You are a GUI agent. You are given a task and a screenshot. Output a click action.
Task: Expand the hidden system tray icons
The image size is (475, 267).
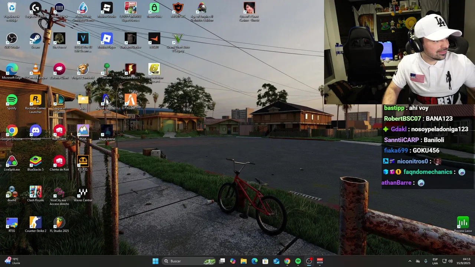[x=410, y=261]
